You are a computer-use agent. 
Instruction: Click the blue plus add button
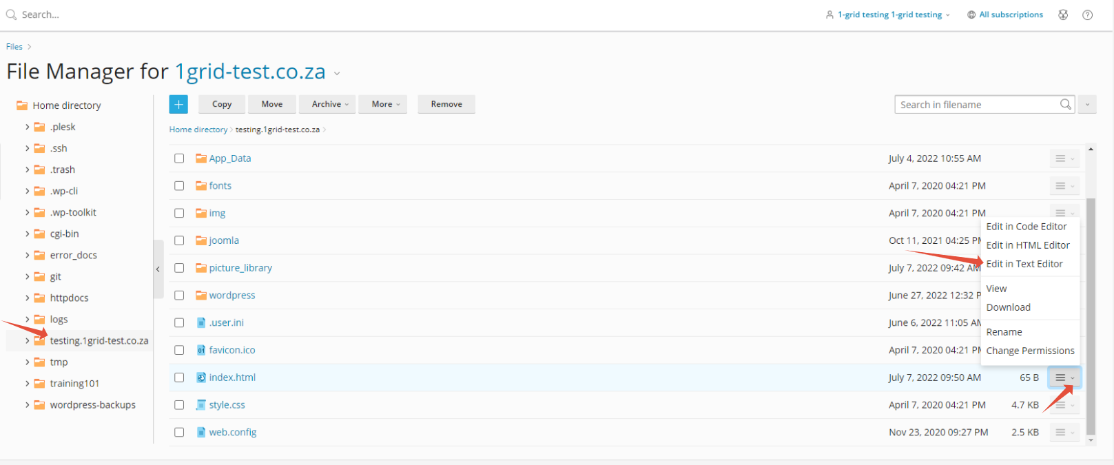tap(178, 104)
